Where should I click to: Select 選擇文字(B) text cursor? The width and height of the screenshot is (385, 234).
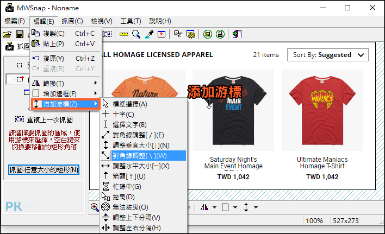(144, 125)
